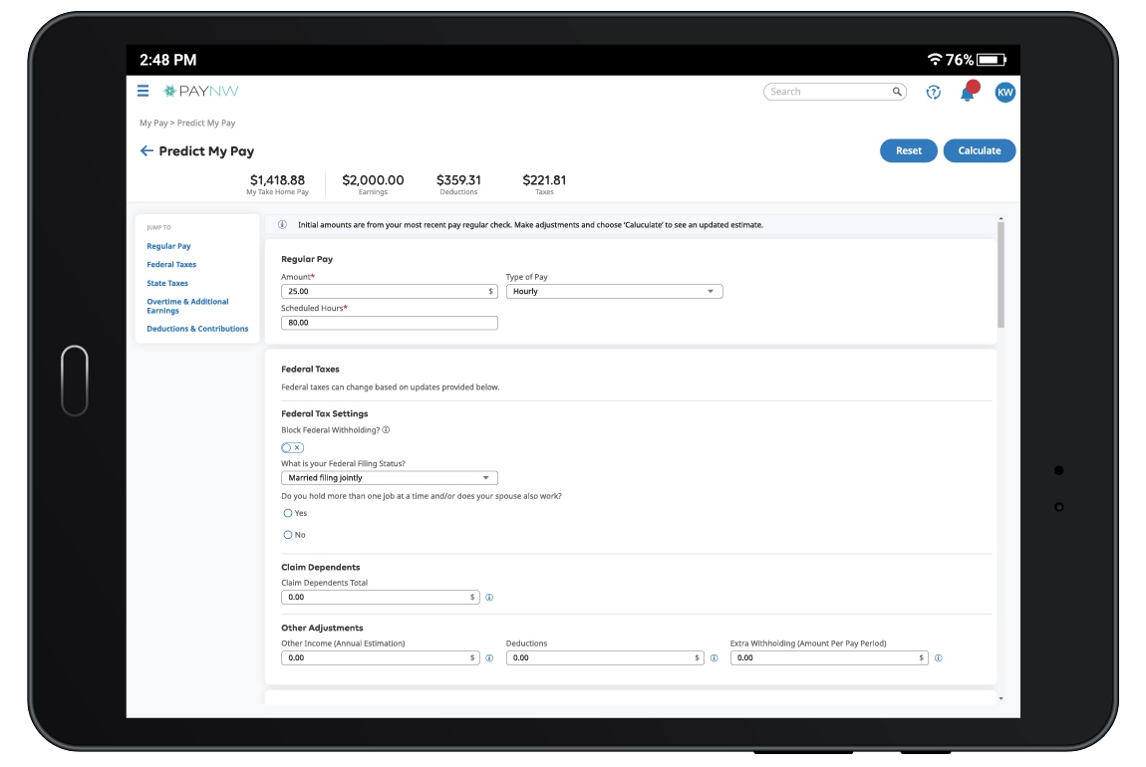
Task: Click the info icon near Claim Dependents Total
Action: point(489,598)
